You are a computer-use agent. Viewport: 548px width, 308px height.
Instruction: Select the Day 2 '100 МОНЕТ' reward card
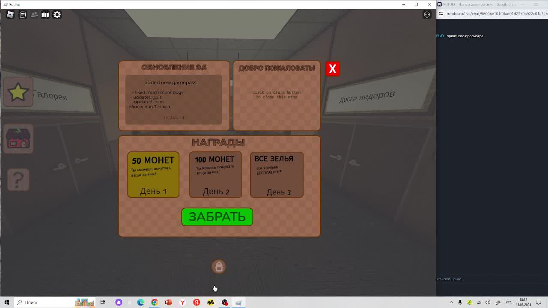[215, 175]
